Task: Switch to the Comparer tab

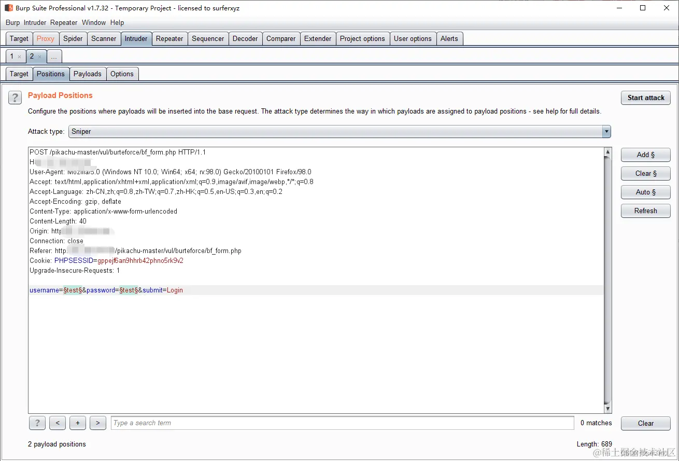Action: 281,39
